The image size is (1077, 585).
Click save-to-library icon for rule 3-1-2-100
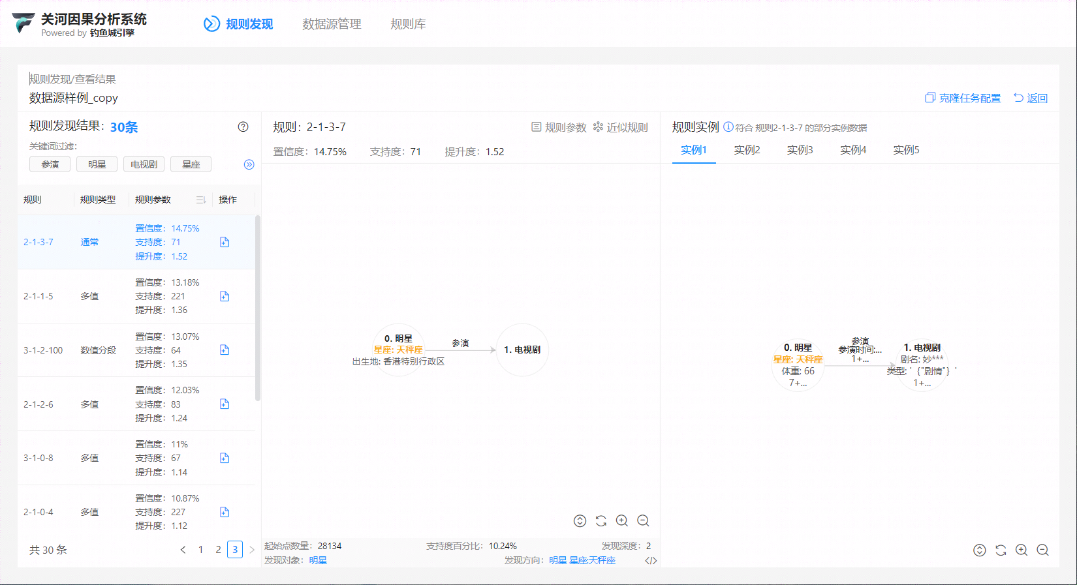[225, 350]
